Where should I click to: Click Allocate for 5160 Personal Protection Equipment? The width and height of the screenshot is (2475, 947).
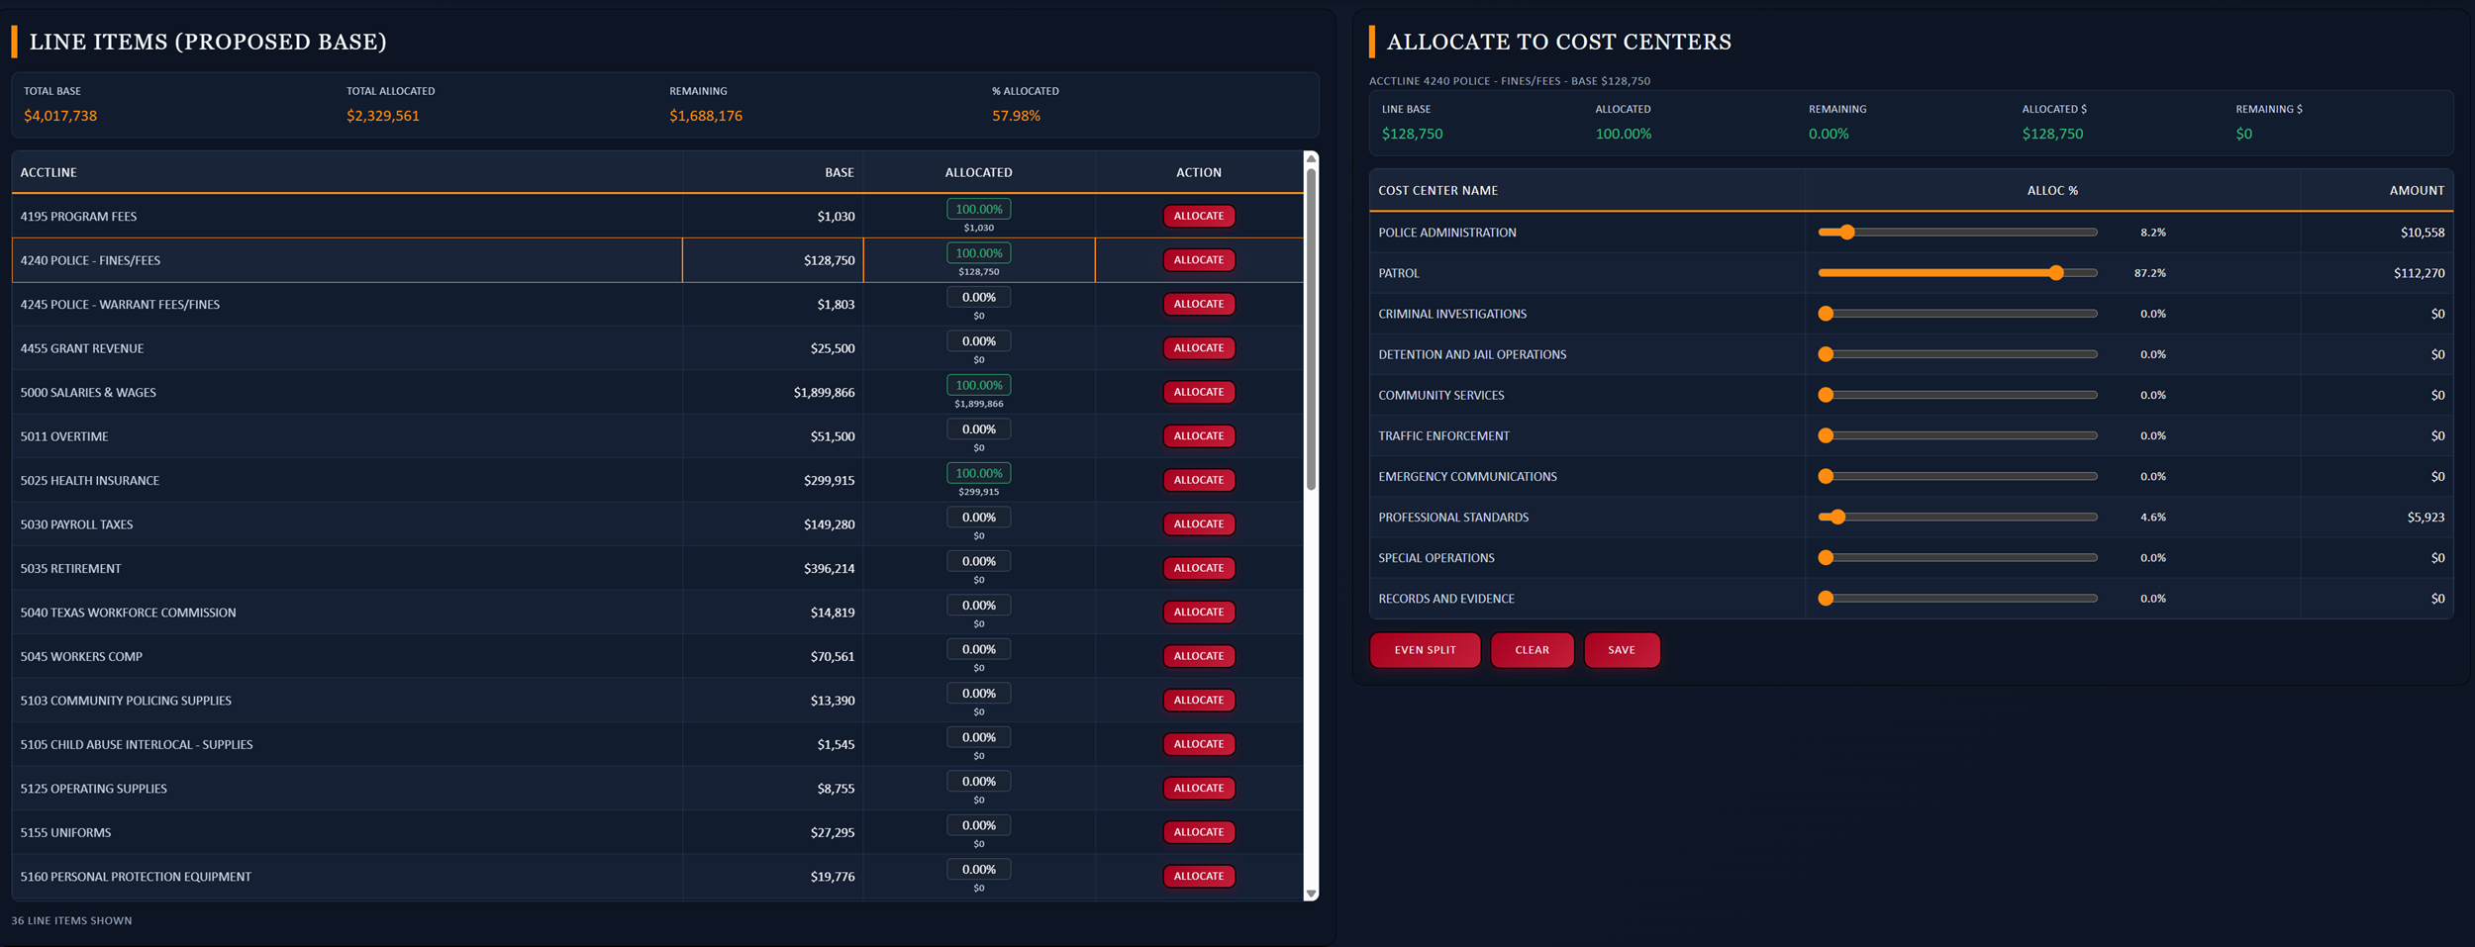pos(1198,877)
